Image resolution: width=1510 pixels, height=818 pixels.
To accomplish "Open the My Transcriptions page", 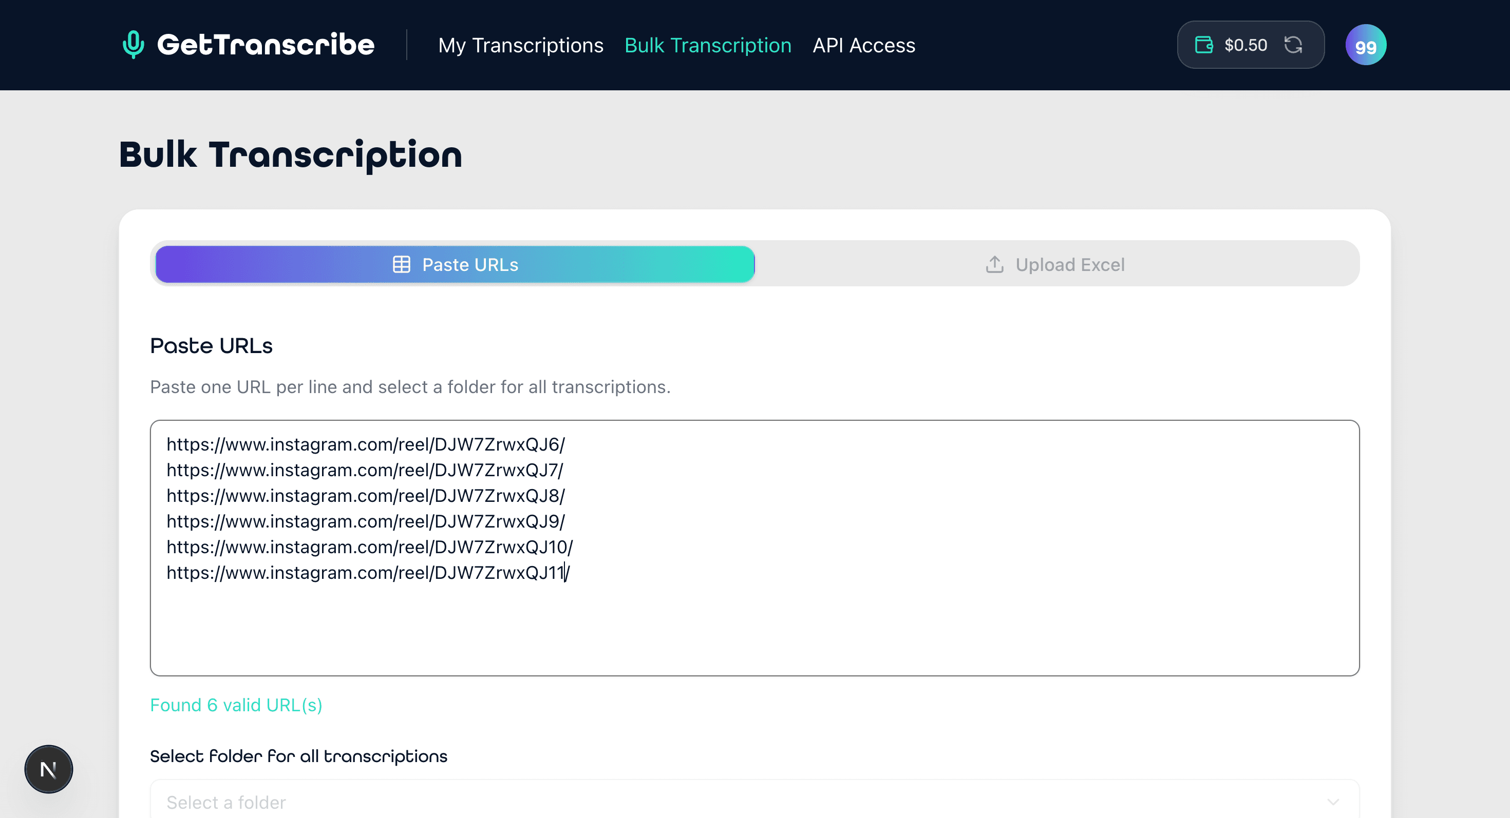I will coord(521,45).
